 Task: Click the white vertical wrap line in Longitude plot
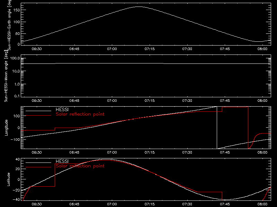tap(217, 128)
